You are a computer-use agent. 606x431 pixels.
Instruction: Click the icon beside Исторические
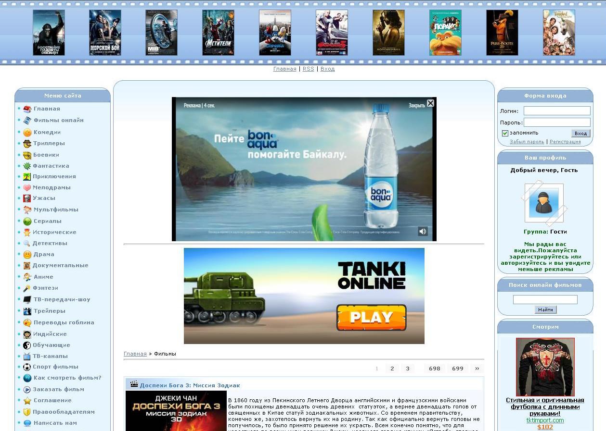(x=27, y=233)
